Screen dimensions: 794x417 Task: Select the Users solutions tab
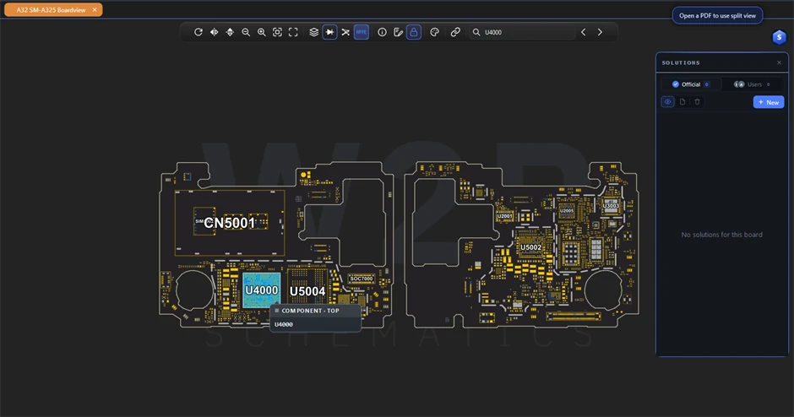pyautogui.click(x=753, y=84)
